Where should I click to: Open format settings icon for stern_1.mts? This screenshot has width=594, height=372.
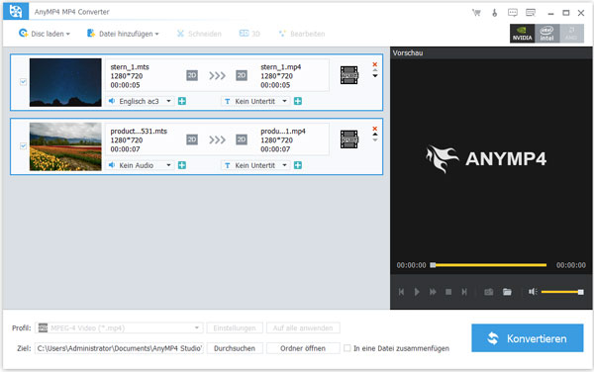[348, 75]
